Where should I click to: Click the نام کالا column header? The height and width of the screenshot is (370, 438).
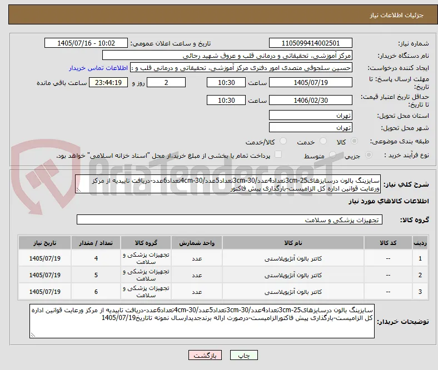click(x=293, y=243)
